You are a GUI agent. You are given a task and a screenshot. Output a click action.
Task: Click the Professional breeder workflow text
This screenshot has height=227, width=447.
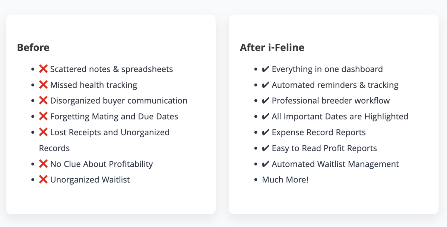click(x=331, y=101)
